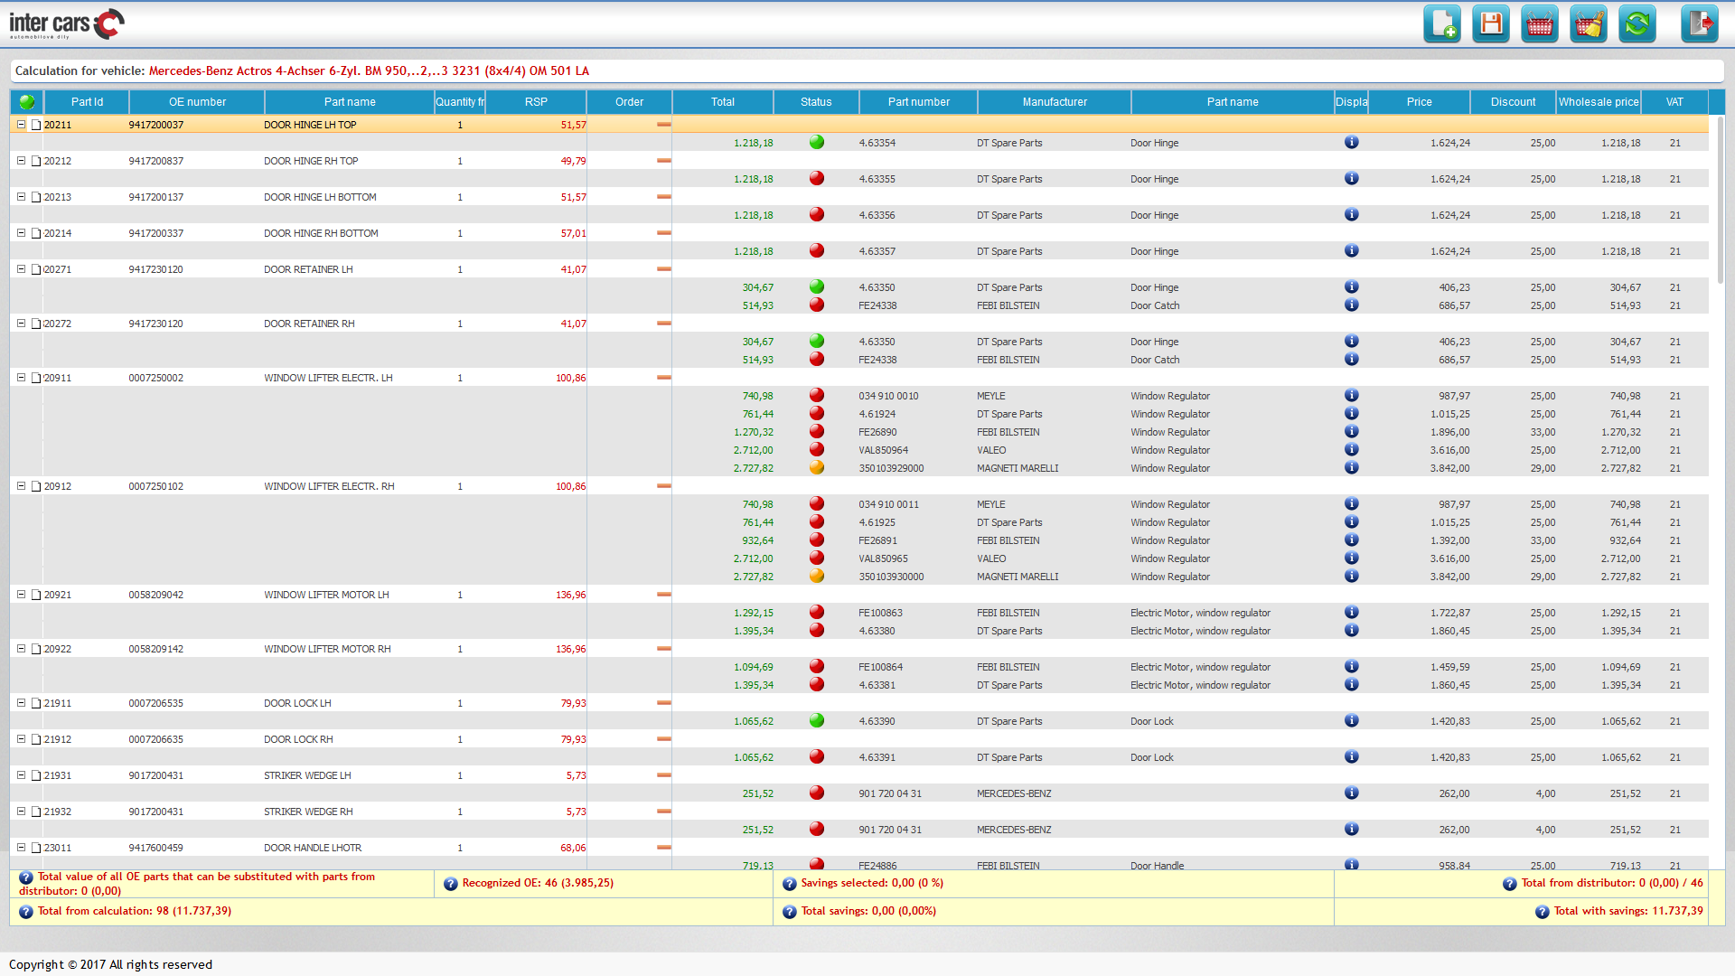Click the DOOR LOCK LH order minus bar
The height and width of the screenshot is (976, 1735).
coord(665,702)
